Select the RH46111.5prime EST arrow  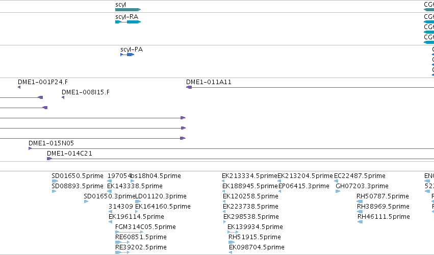pyautogui.click(x=360, y=222)
